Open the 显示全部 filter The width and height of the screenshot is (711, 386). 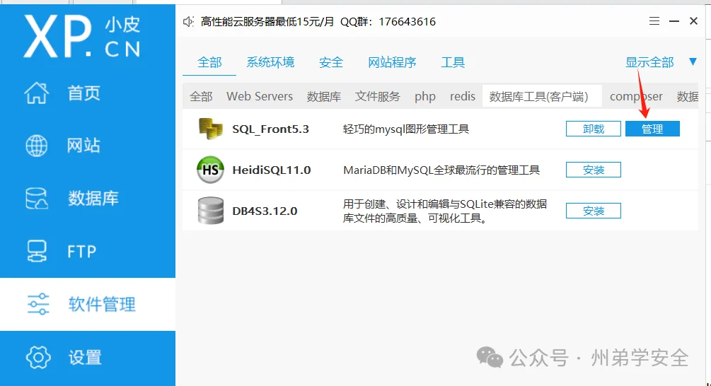649,62
